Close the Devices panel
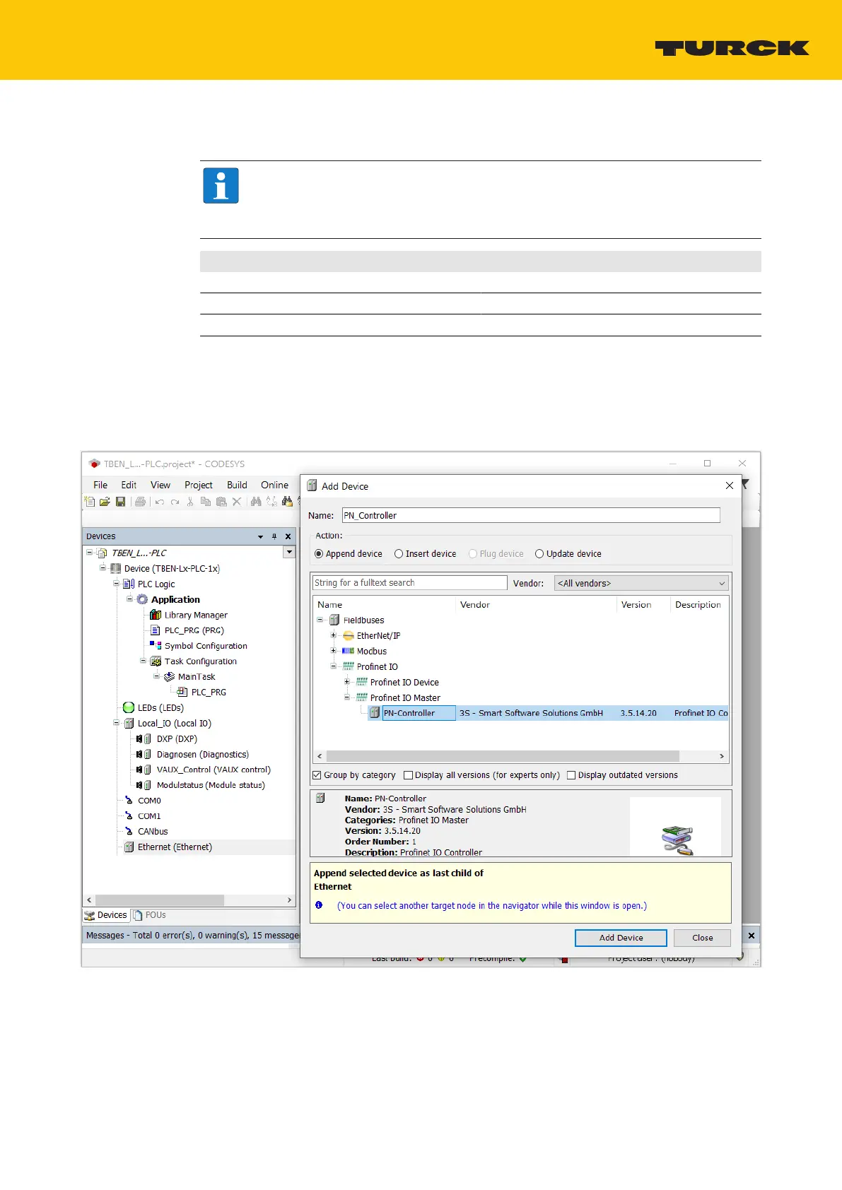The height and width of the screenshot is (1190, 842). click(x=288, y=536)
